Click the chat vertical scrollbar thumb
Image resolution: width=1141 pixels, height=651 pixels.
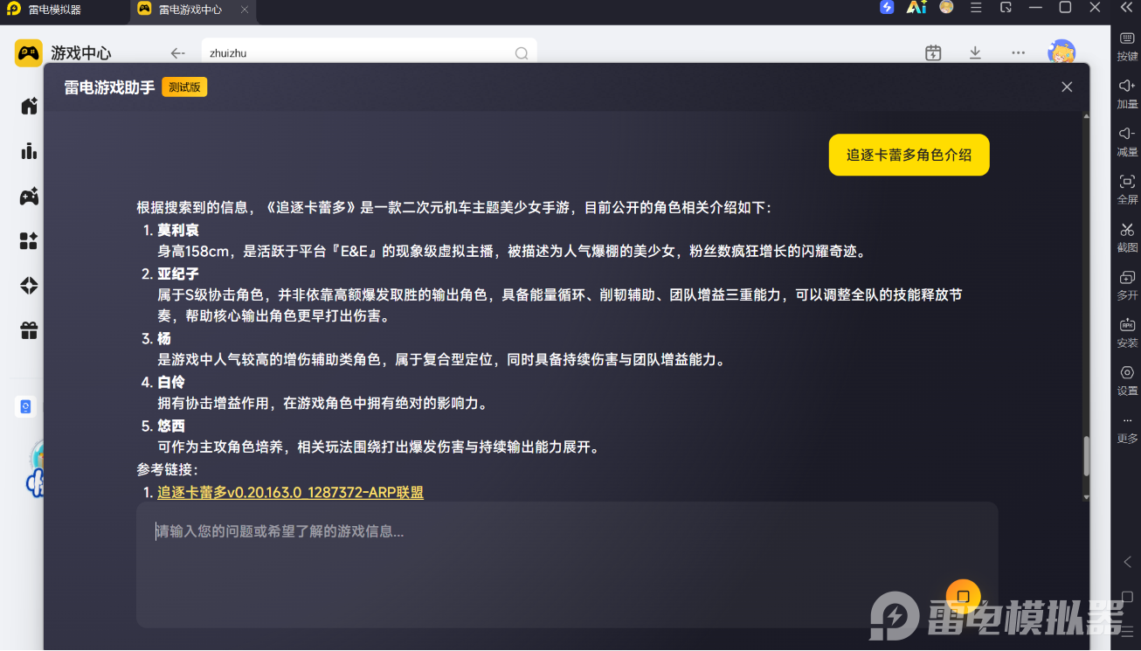[1086, 456]
